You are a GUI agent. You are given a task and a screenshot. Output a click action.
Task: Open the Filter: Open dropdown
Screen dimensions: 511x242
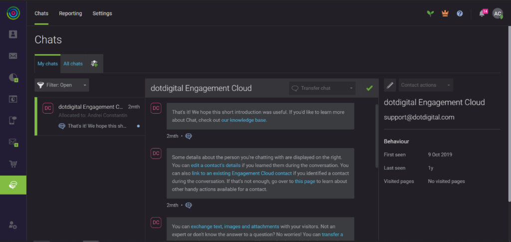pyautogui.click(x=62, y=85)
